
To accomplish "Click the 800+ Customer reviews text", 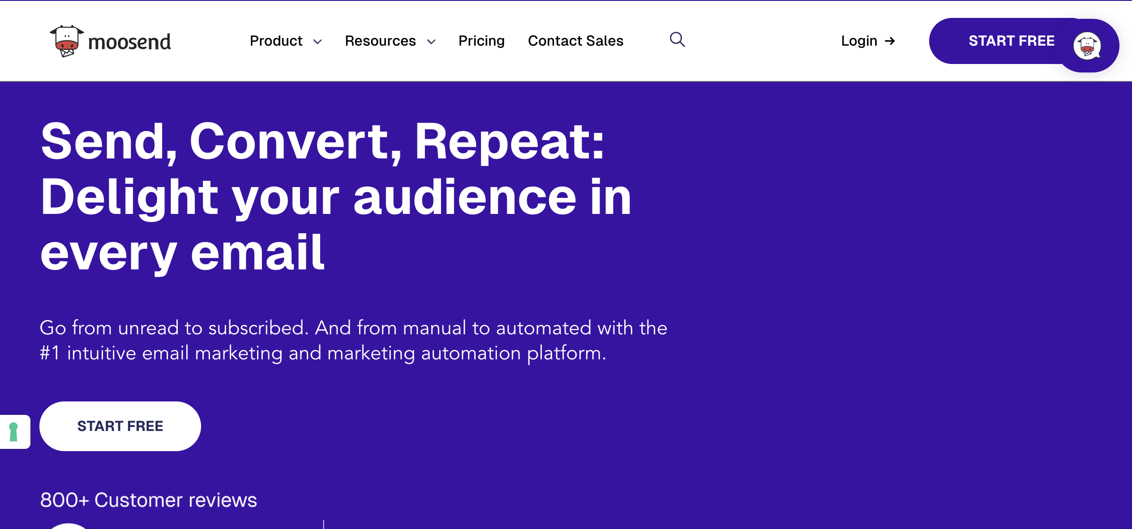I will [149, 500].
